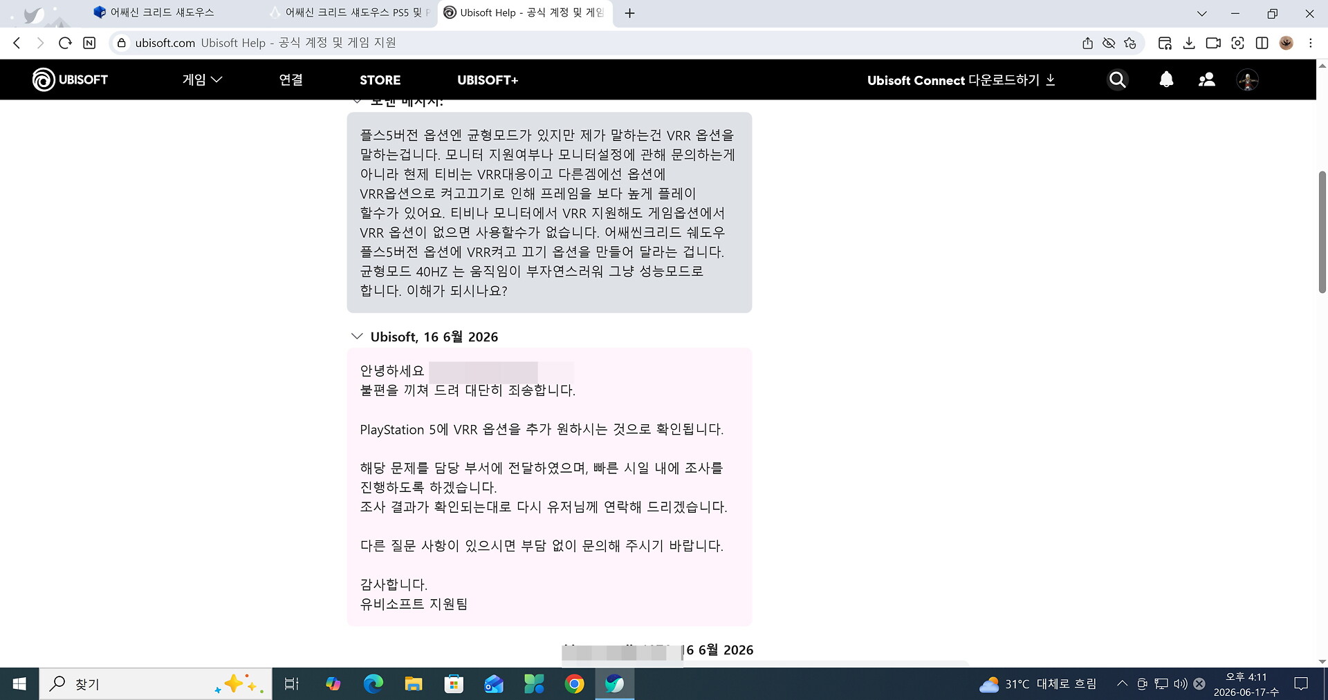Open Microsoft Edge from the taskbar
Screen dimensions: 1328x700
click(373, 684)
